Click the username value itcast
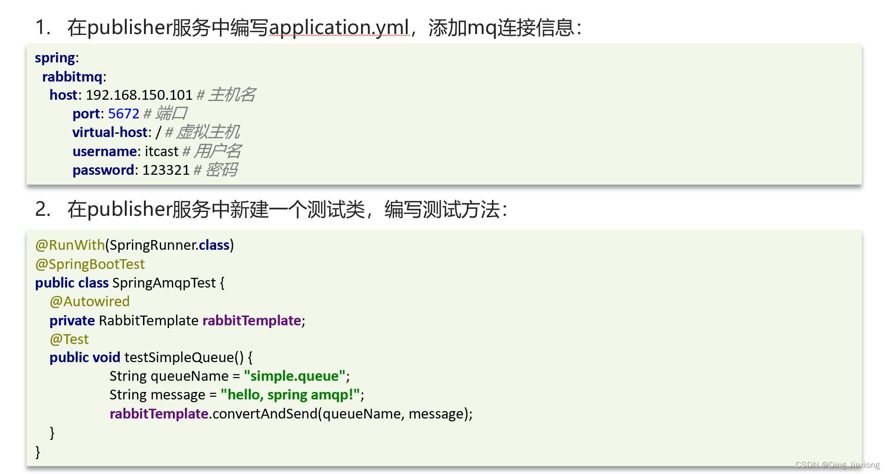The image size is (887, 474). (x=161, y=151)
